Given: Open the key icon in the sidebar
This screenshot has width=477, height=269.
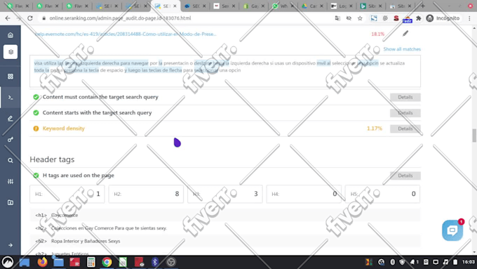Looking at the screenshot, I should point(11,139).
